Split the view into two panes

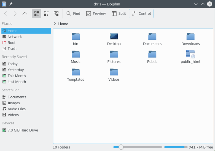(119, 13)
